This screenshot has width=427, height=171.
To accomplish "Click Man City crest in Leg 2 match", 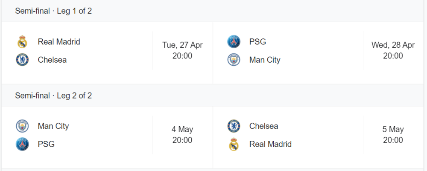I will tap(22, 126).
